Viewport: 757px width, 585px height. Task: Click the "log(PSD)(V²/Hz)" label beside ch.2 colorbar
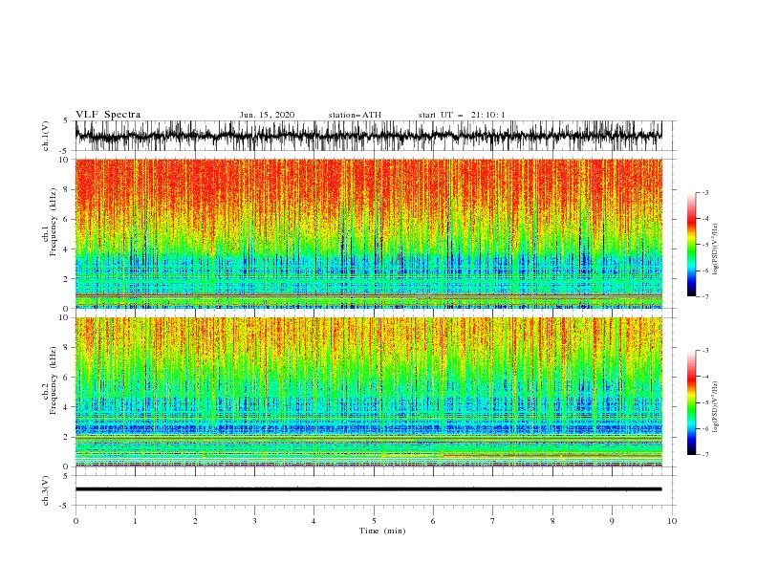(x=715, y=406)
